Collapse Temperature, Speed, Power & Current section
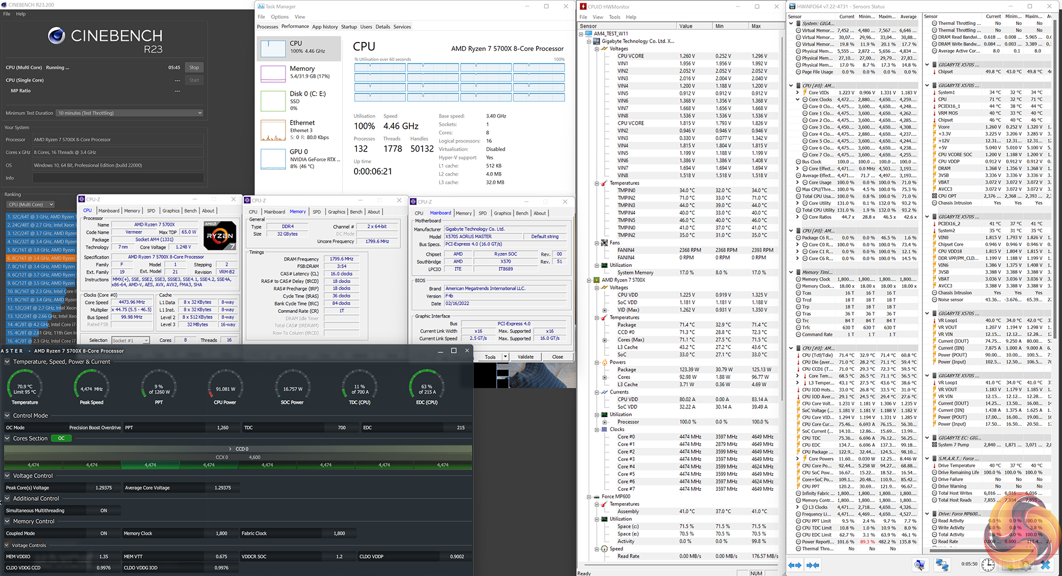Viewport: 1062px width, 576px height. coord(7,362)
